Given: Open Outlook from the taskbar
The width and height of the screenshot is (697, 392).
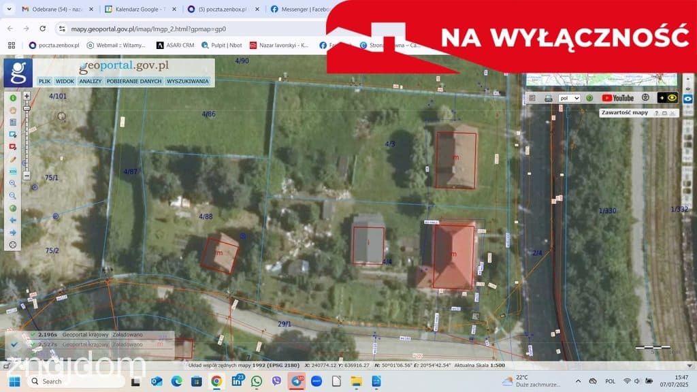Looking at the screenshot, I should [157, 381].
